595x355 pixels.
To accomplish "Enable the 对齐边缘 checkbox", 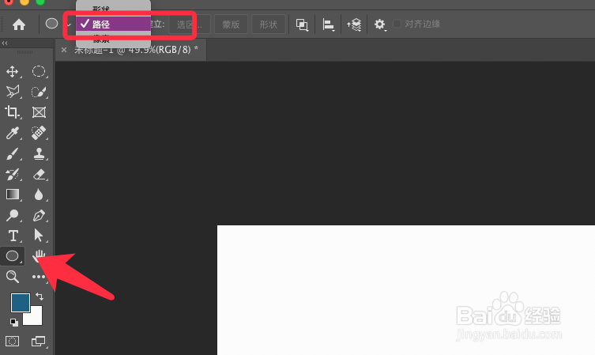I will 397,24.
